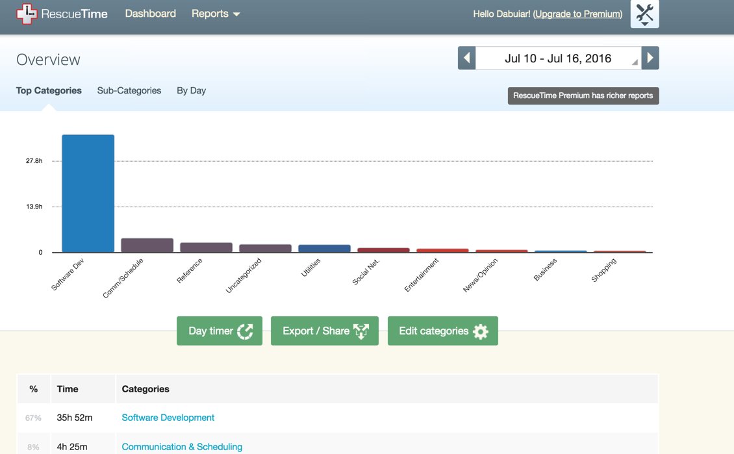Open the Export / Share button
This screenshot has height=454, width=734.
pos(324,331)
